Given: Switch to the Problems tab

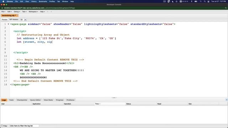Looking at the screenshot, I should 71,100.
